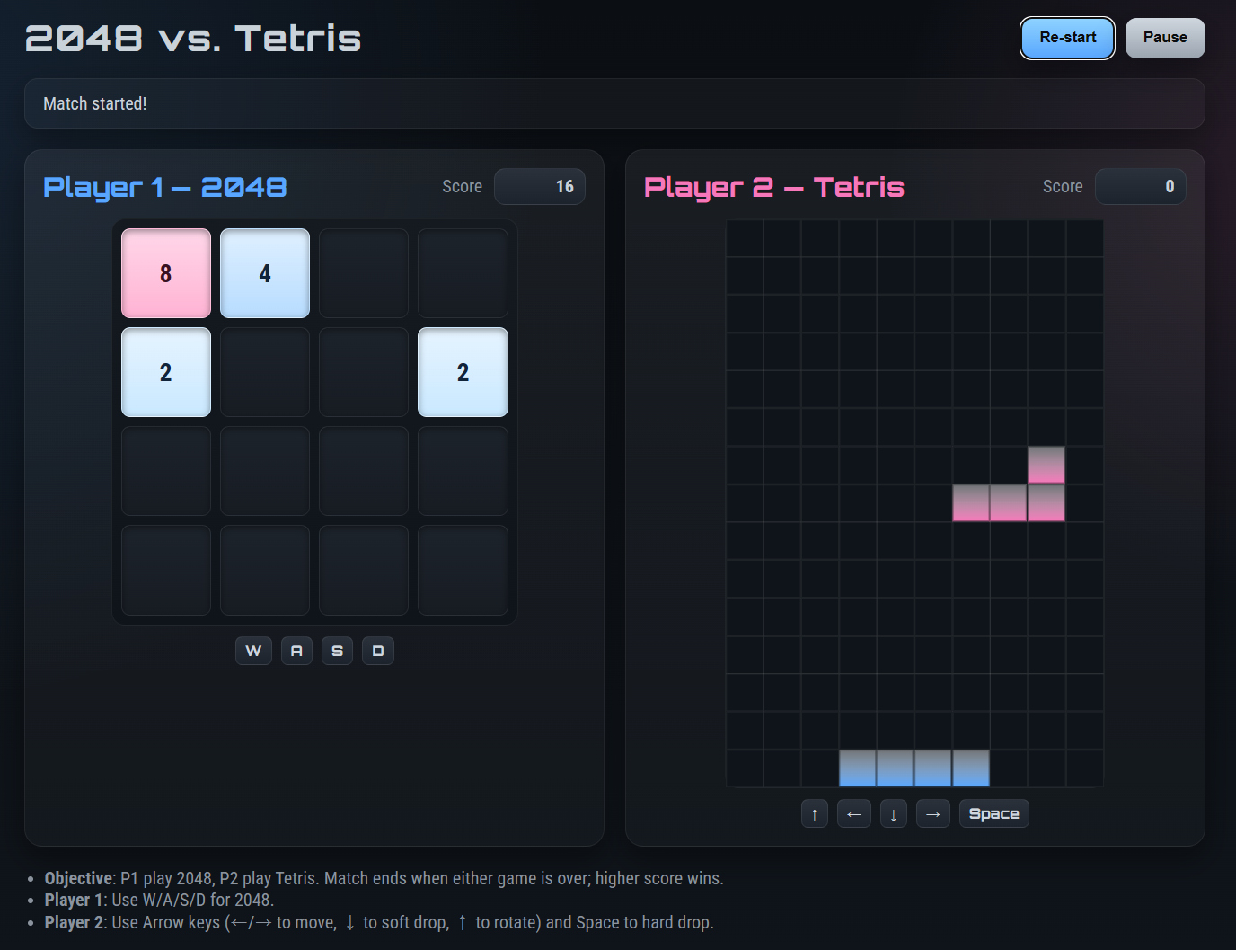Click the Space hard drop control
This screenshot has height=950, width=1236.
pyautogui.click(x=993, y=813)
